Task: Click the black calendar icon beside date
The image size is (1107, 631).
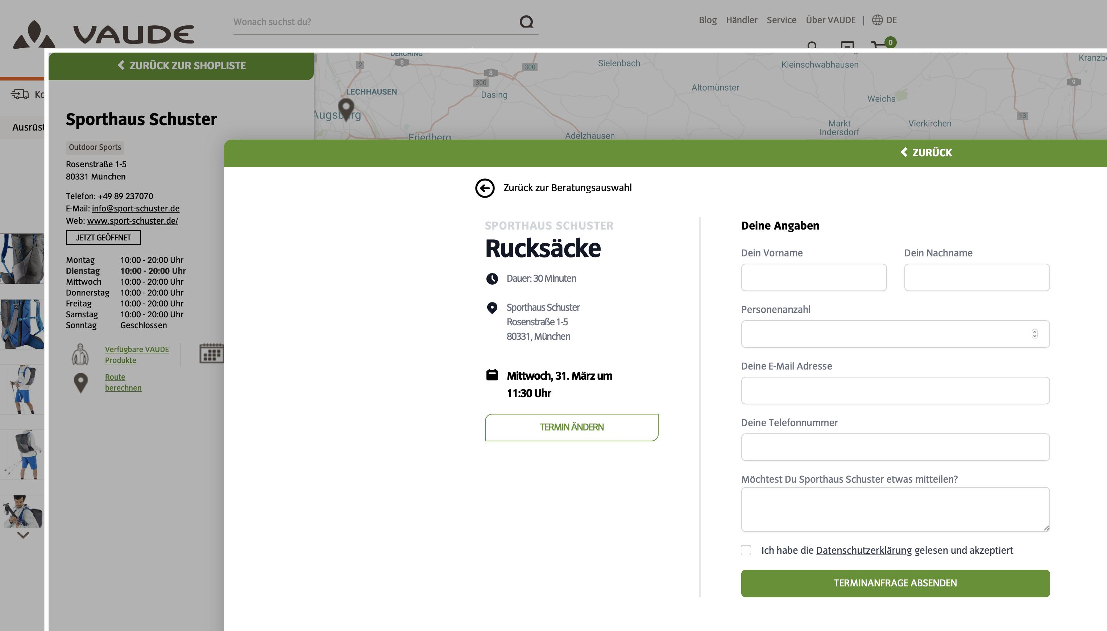Action: pos(492,375)
